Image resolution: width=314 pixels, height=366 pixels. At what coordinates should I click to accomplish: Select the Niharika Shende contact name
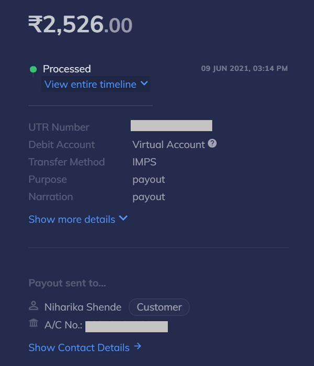tap(83, 307)
